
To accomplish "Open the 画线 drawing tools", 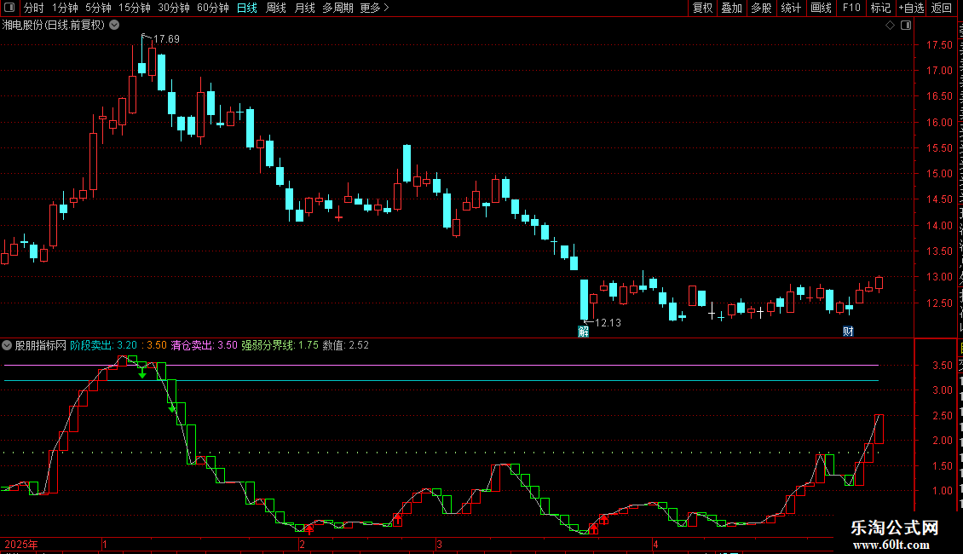I will (822, 8).
